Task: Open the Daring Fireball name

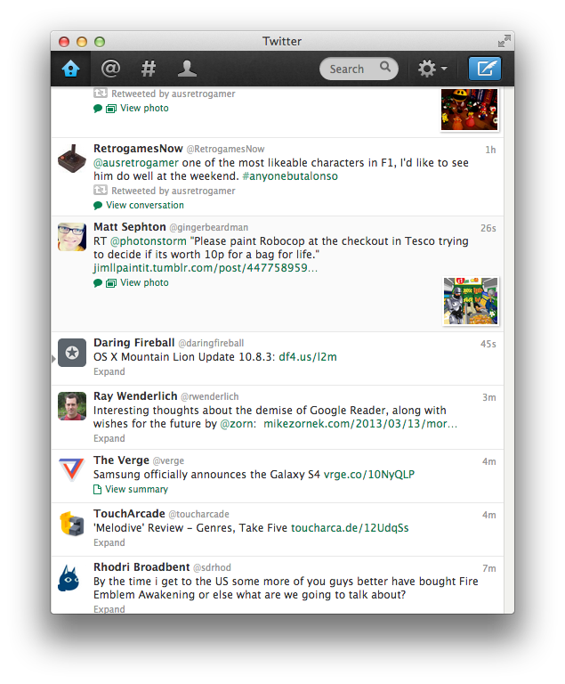Action: tap(133, 343)
